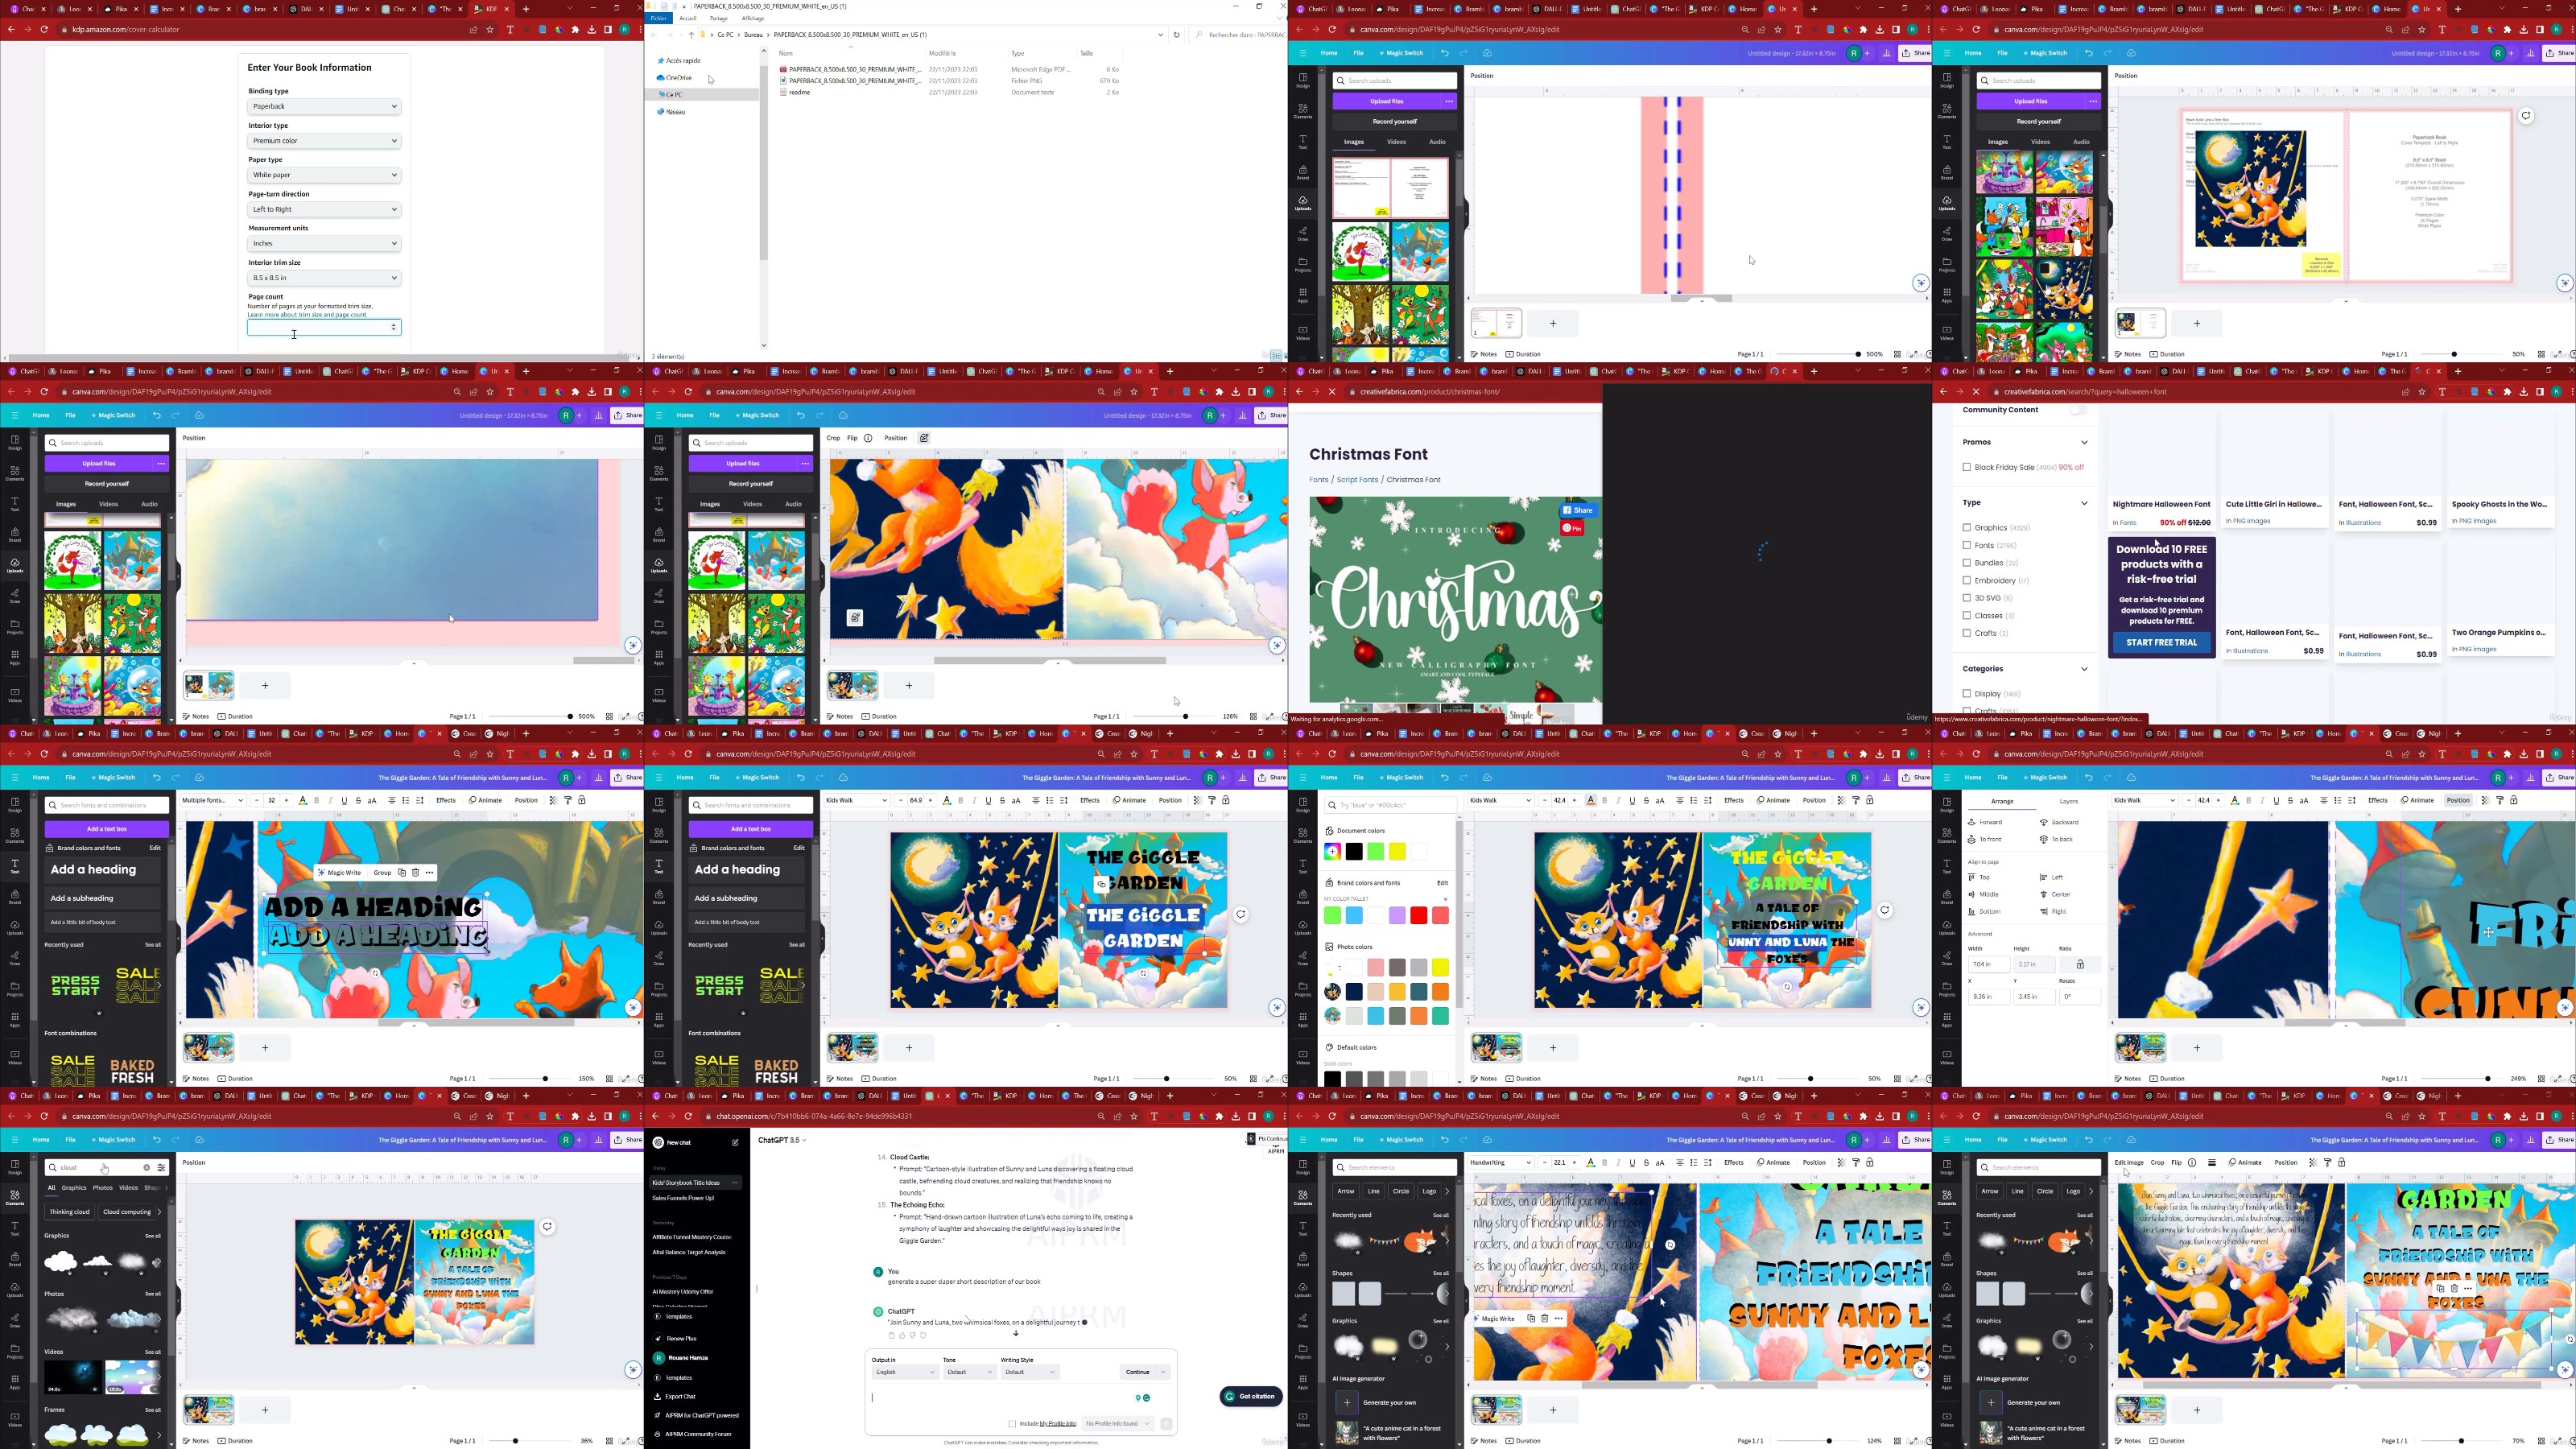Click the Forward layer-order icon in Arrange
Image resolution: width=2576 pixels, height=1449 pixels.
point(1972,823)
